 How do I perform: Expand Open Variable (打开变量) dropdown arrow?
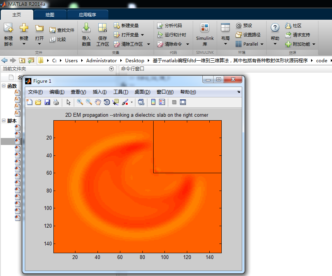click(x=142, y=35)
